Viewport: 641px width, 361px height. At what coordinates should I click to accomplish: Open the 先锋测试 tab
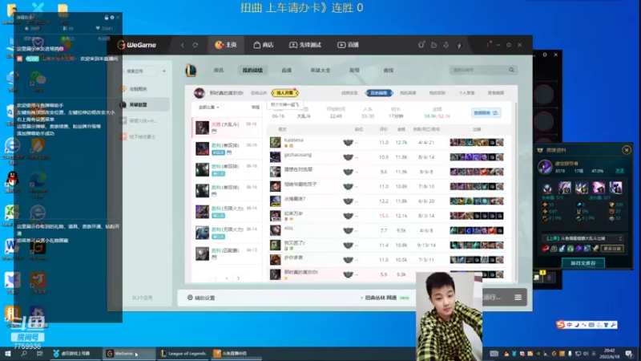pos(305,45)
